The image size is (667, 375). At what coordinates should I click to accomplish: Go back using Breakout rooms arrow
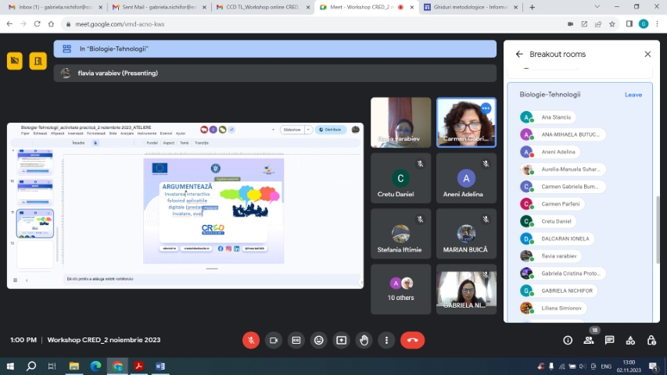pyautogui.click(x=519, y=54)
